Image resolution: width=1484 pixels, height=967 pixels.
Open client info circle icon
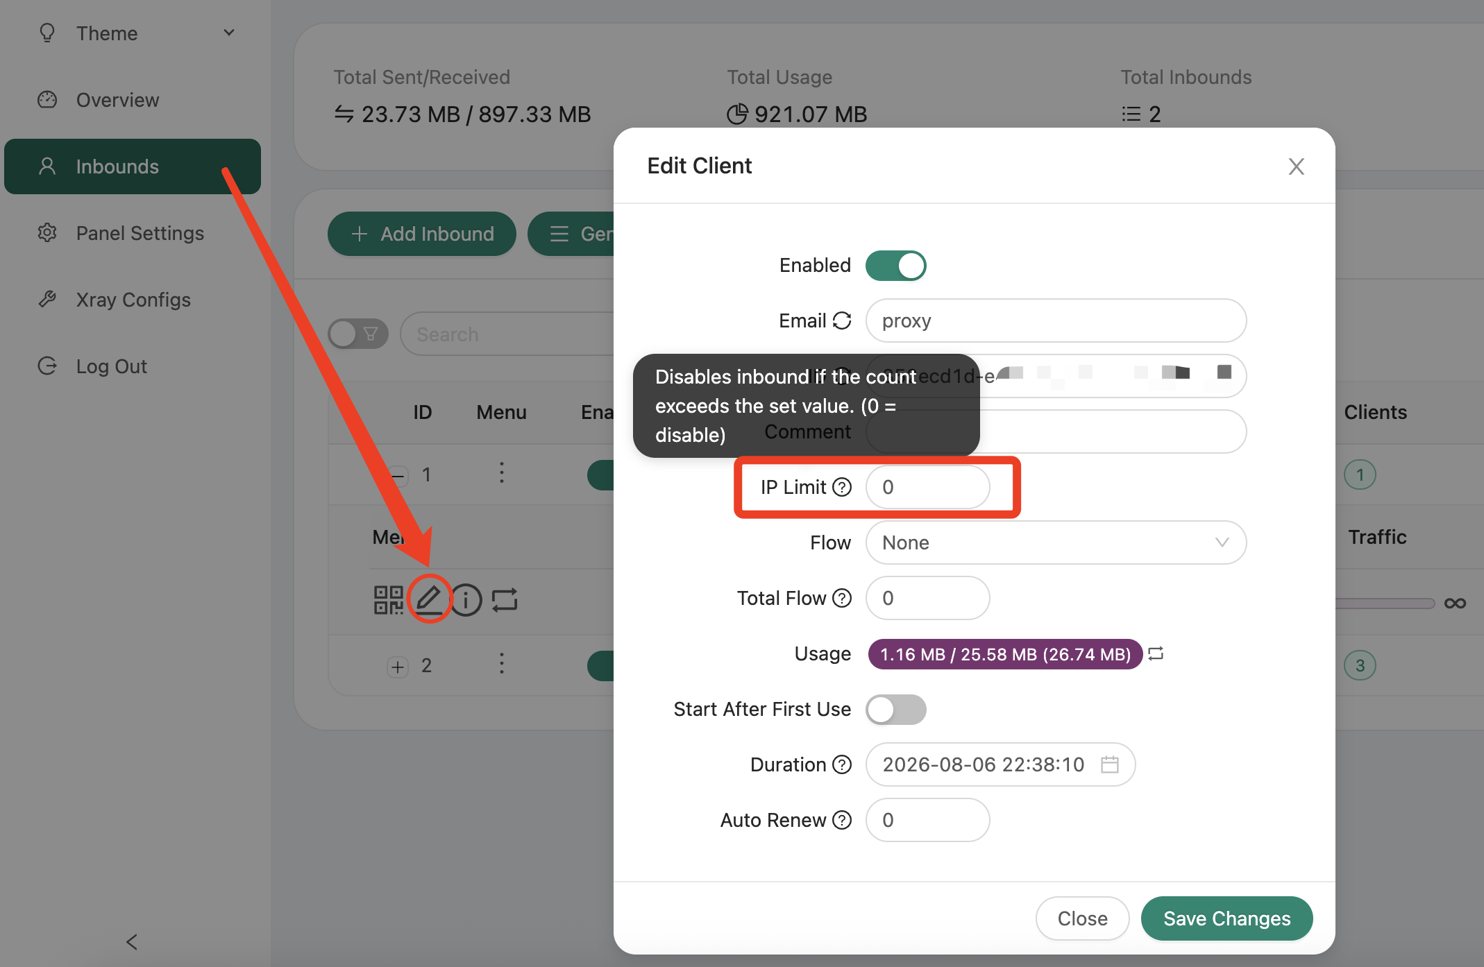pyautogui.click(x=466, y=600)
